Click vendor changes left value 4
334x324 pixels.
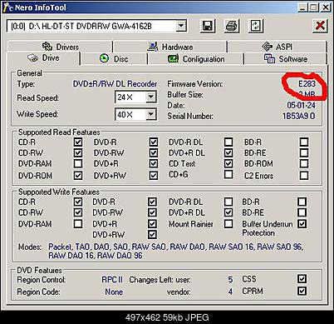pyautogui.click(x=230, y=292)
